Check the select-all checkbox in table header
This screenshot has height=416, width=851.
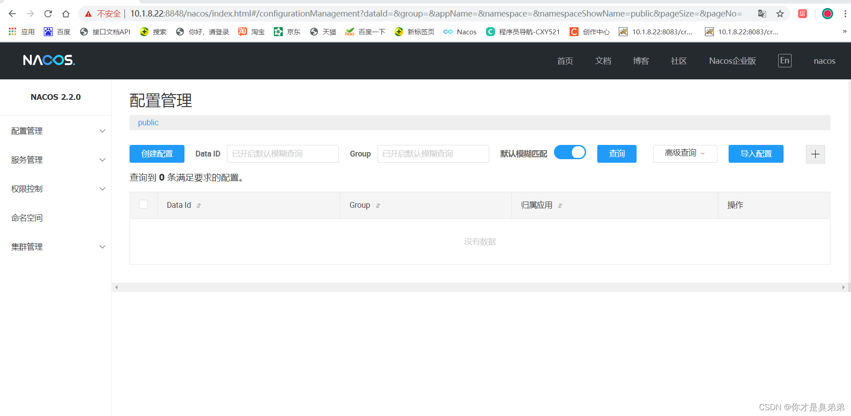point(143,204)
